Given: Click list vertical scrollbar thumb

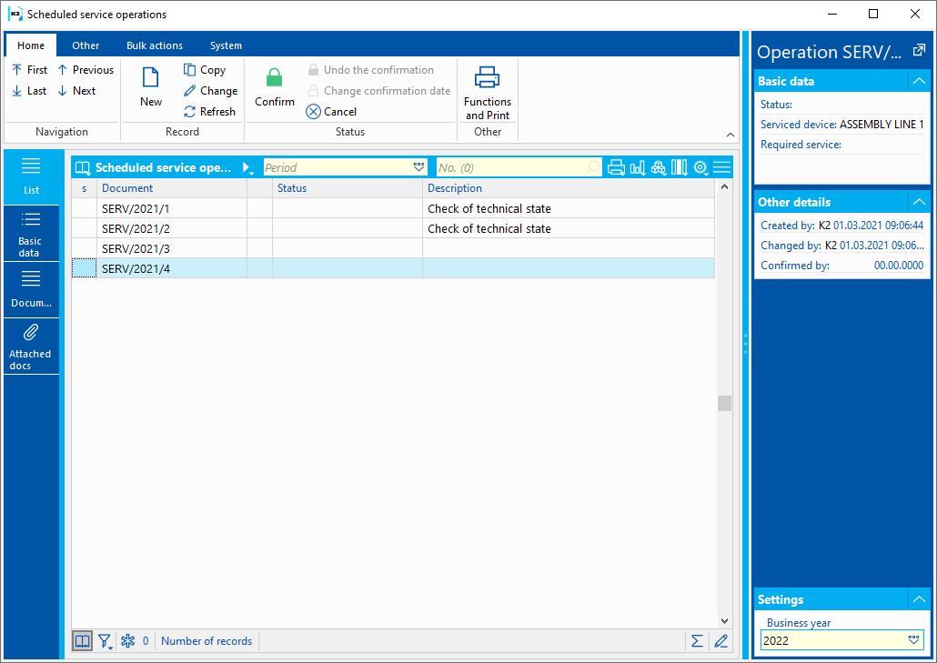Looking at the screenshot, I should [x=724, y=403].
